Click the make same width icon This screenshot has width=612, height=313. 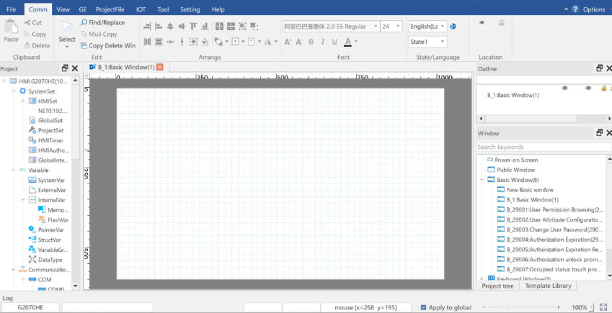(x=219, y=27)
